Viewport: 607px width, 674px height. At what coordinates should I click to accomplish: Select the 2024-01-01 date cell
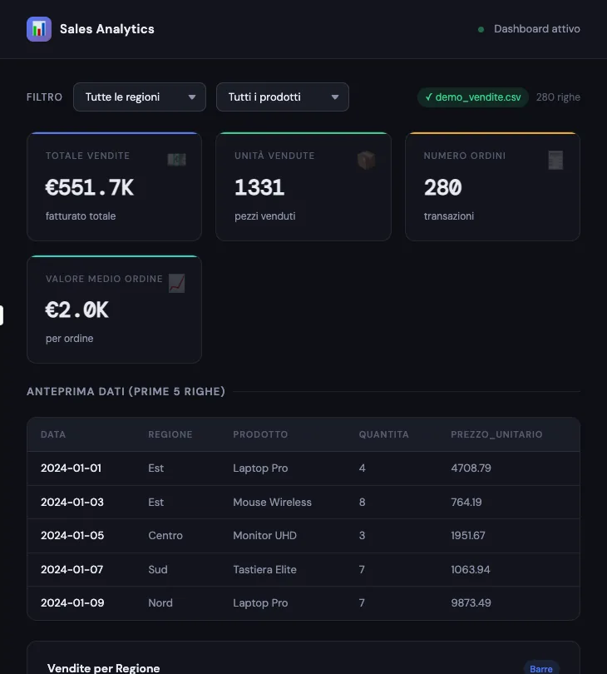(72, 468)
